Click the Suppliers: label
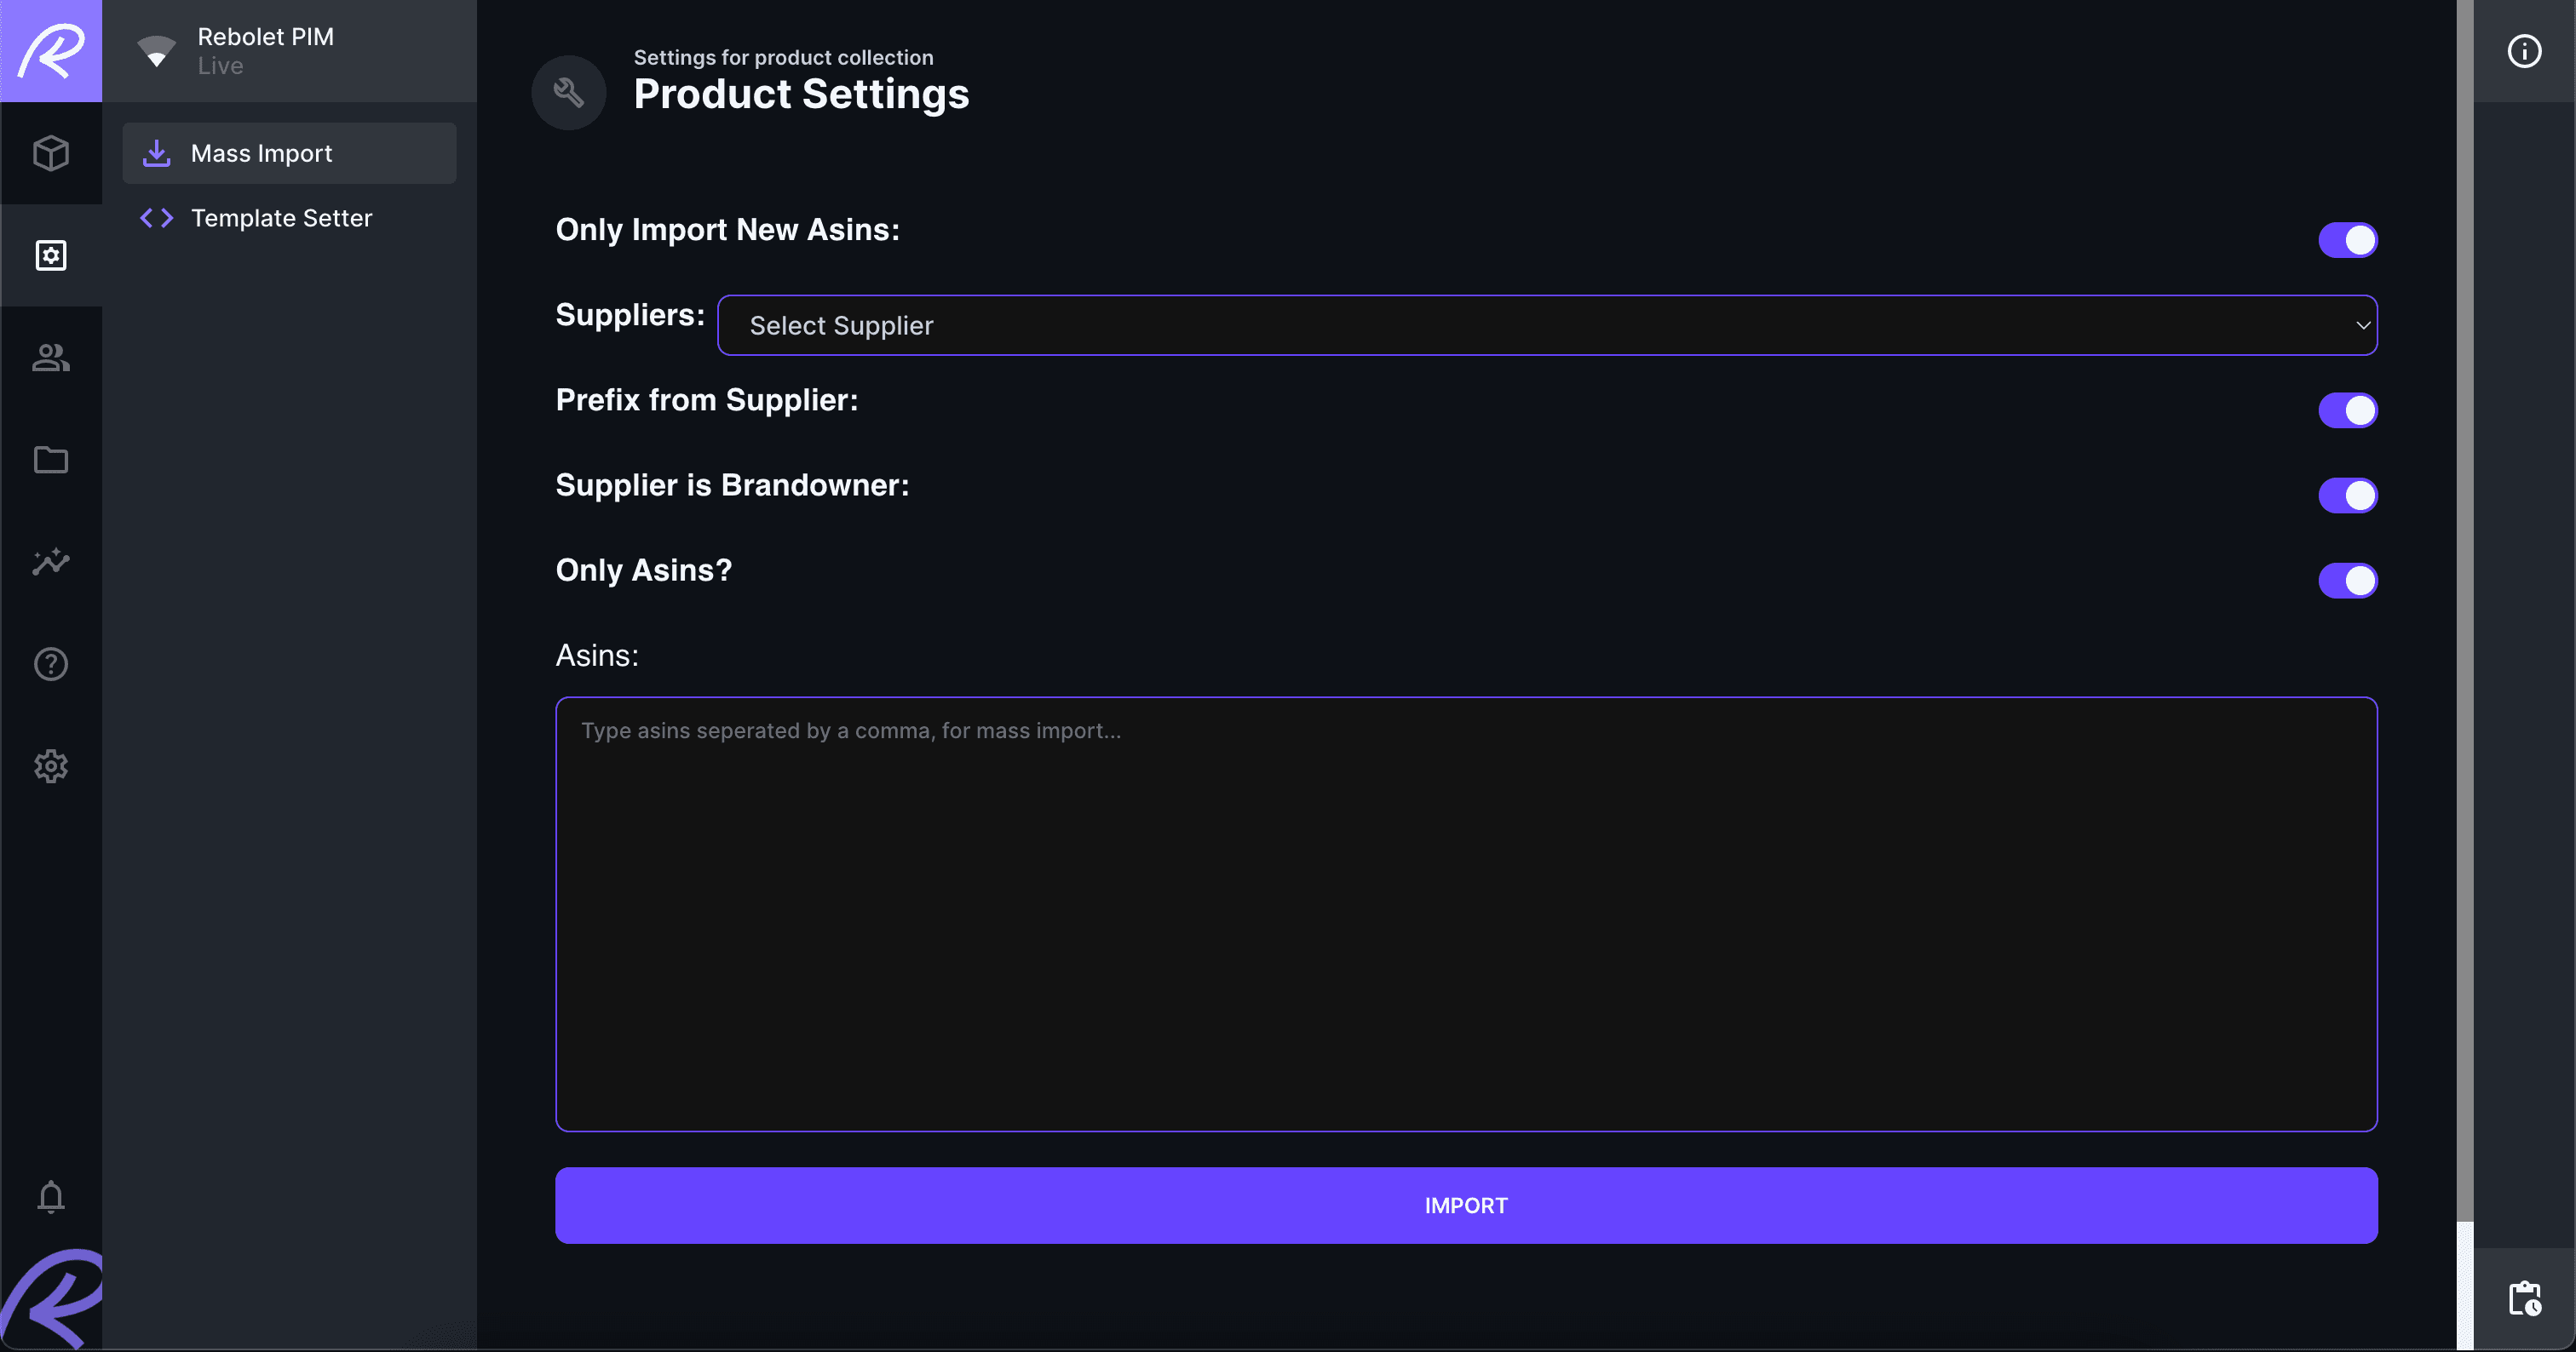 (x=630, y=315)
